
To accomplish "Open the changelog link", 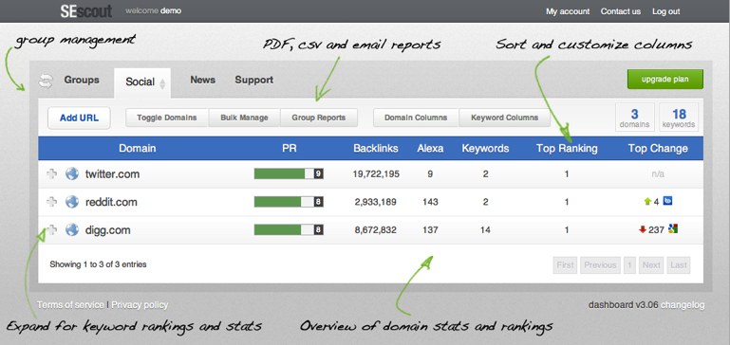I will (683, 305).
